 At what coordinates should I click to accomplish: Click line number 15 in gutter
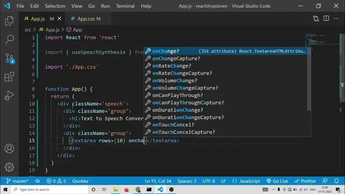[32, 141]
